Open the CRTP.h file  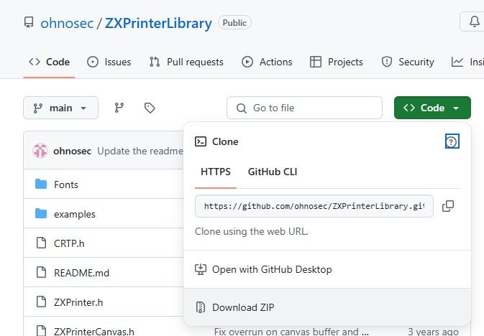click(69, 243)
